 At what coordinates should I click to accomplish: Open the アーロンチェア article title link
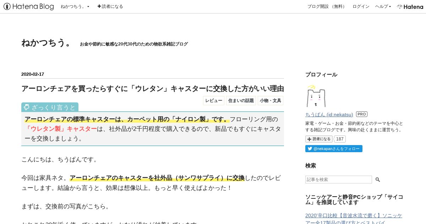153,89
